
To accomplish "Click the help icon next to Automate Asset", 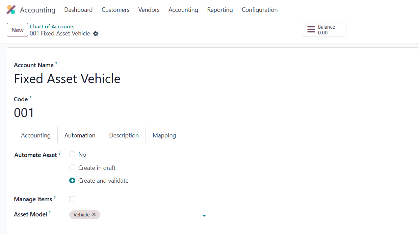I will coord(60,153).
